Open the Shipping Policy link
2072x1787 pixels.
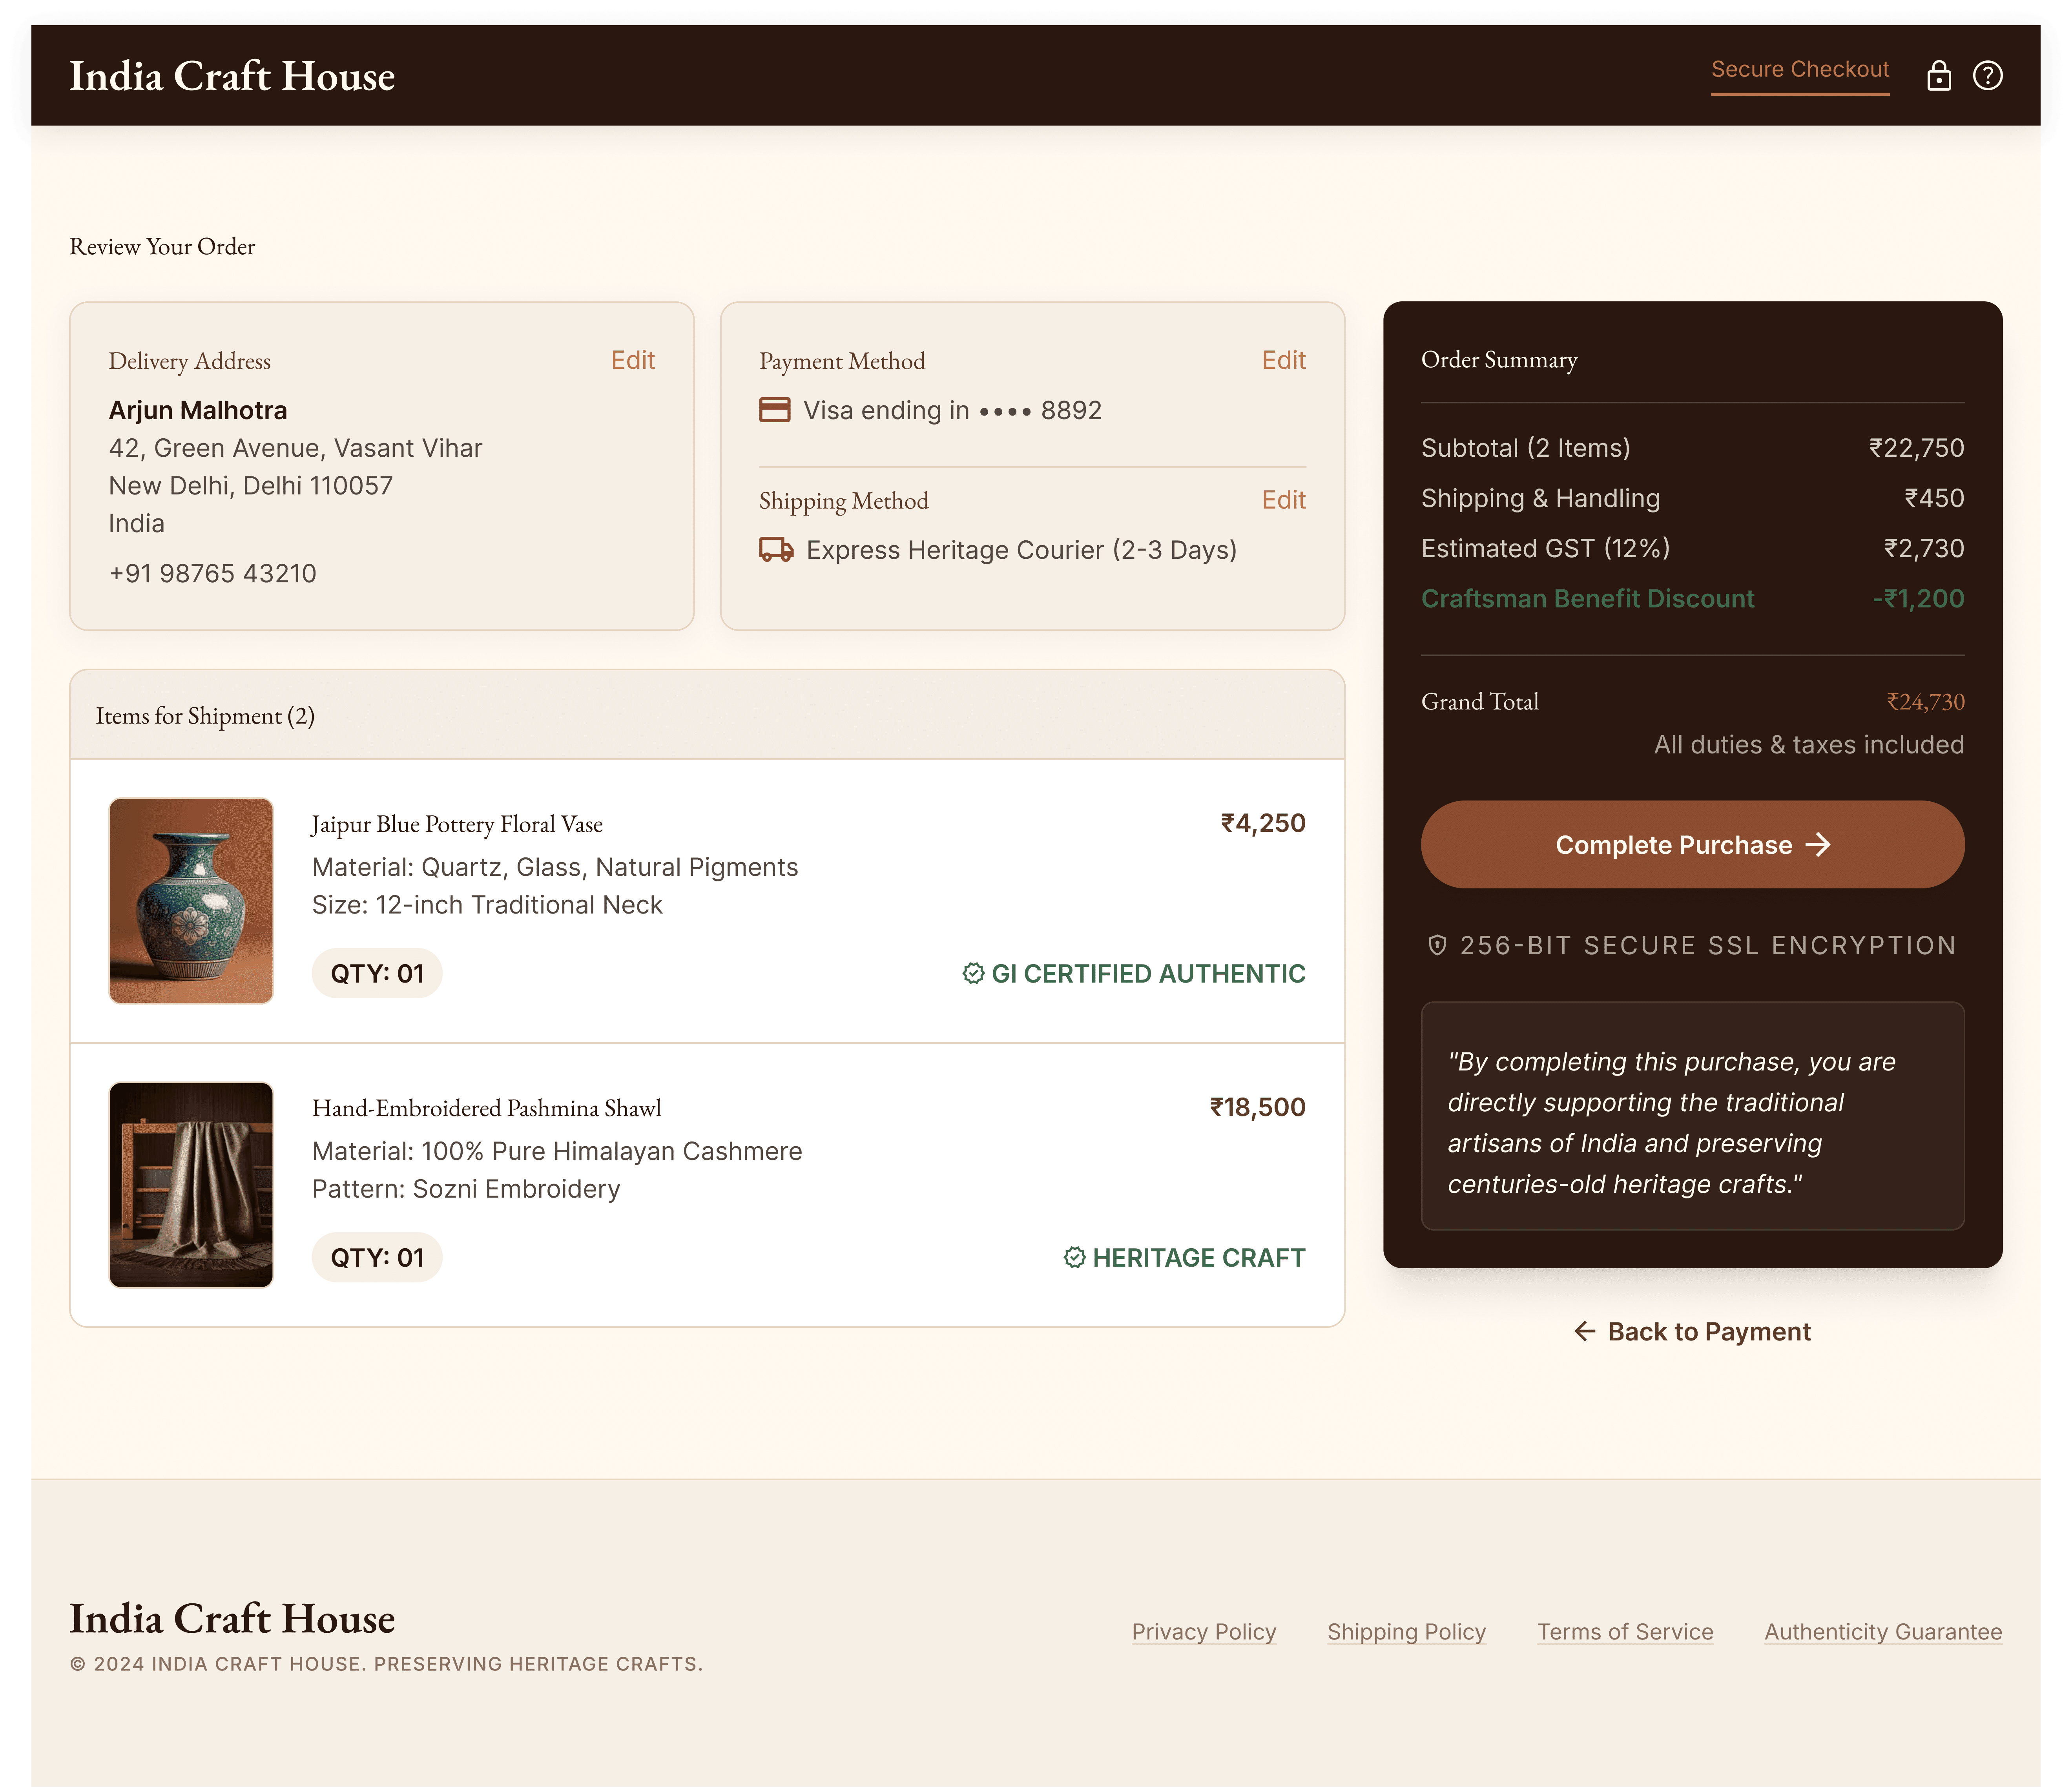click(1407, 1632)
